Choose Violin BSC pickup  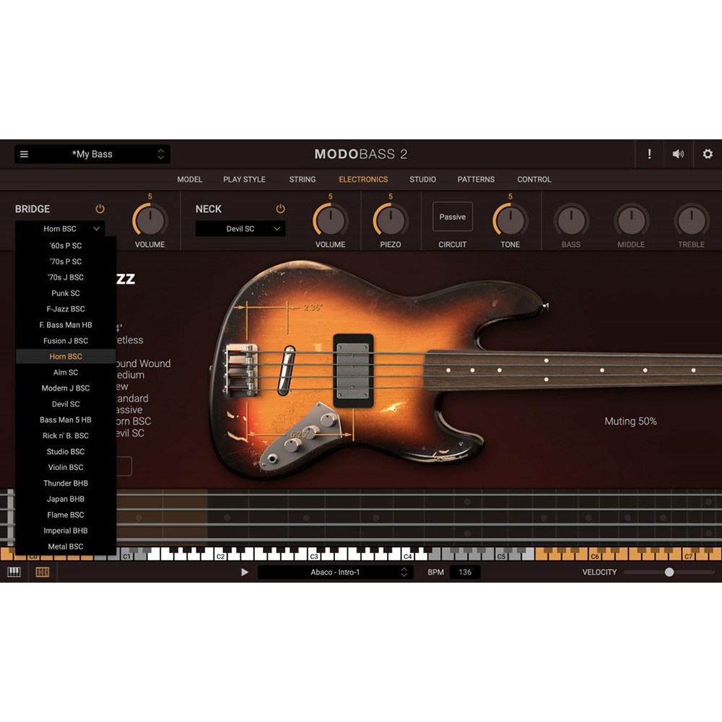[66, 467]
